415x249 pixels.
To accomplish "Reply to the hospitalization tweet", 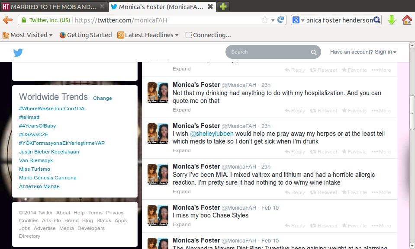I will pos(295,111).
